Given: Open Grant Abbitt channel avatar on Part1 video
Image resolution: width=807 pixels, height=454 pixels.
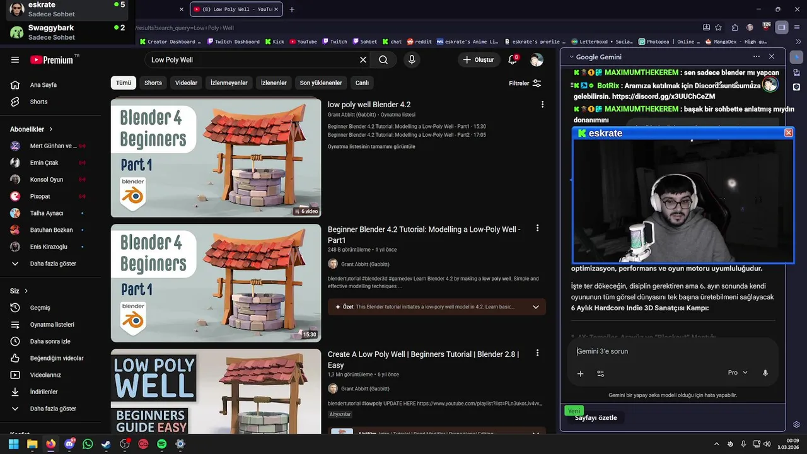Looking at the screenshot, I should pos(333,264).
